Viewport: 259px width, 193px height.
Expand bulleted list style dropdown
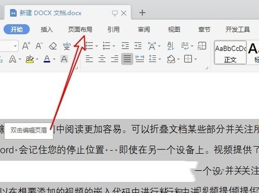(97, 46)
